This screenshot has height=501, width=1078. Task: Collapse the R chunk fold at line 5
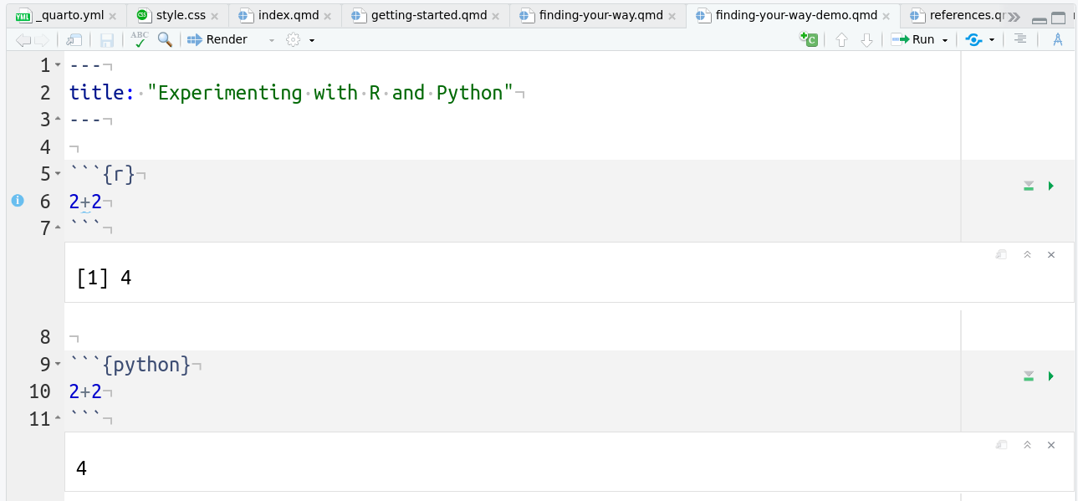tap(58, 174)
